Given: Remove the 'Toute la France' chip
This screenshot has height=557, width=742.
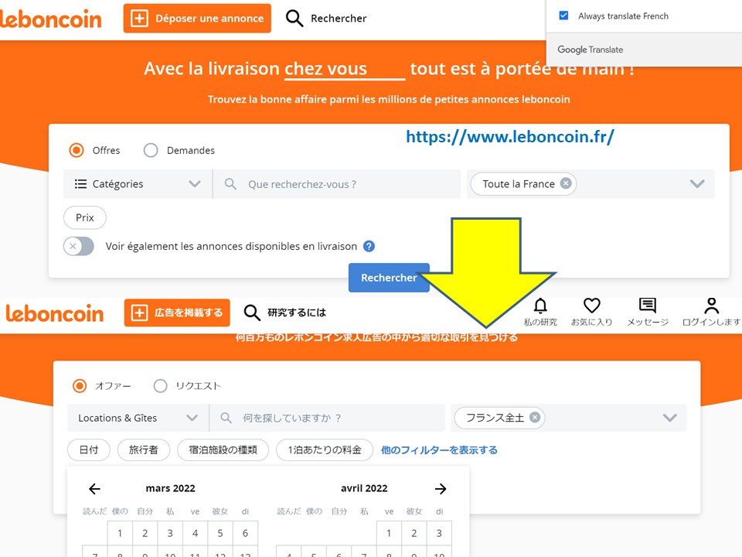Looking at the screenshot, I should tap(566, 183).
